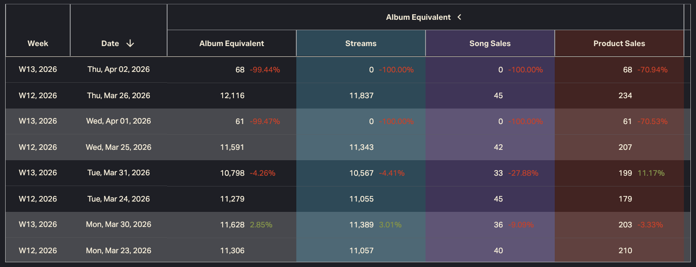Select the Song Sales column header

490,43
